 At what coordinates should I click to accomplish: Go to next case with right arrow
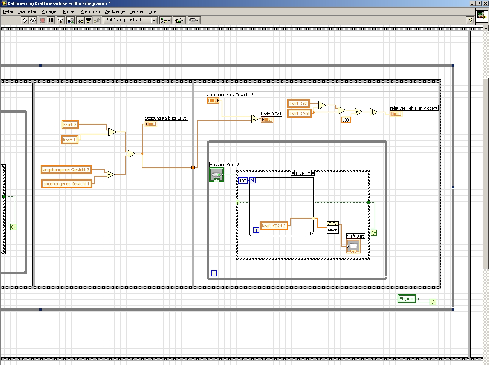[x=313, y=173]
